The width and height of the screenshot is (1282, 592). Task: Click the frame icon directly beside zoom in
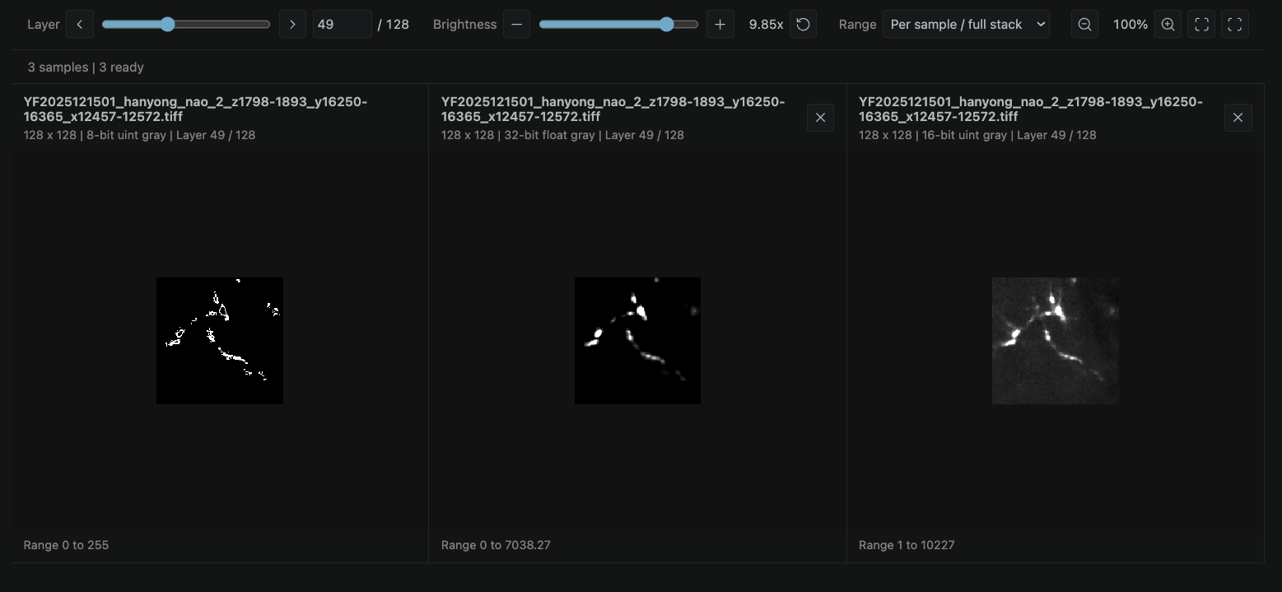pyautogui.click(x=1201, y=25)
